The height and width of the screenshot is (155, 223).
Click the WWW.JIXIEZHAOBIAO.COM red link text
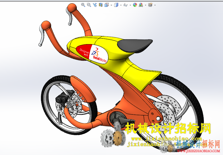[x=198, y=151]
